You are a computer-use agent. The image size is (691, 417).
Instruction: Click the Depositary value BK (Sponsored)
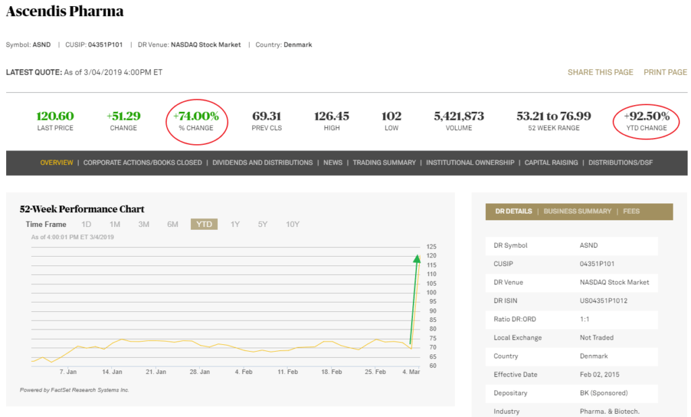point(604,393)
